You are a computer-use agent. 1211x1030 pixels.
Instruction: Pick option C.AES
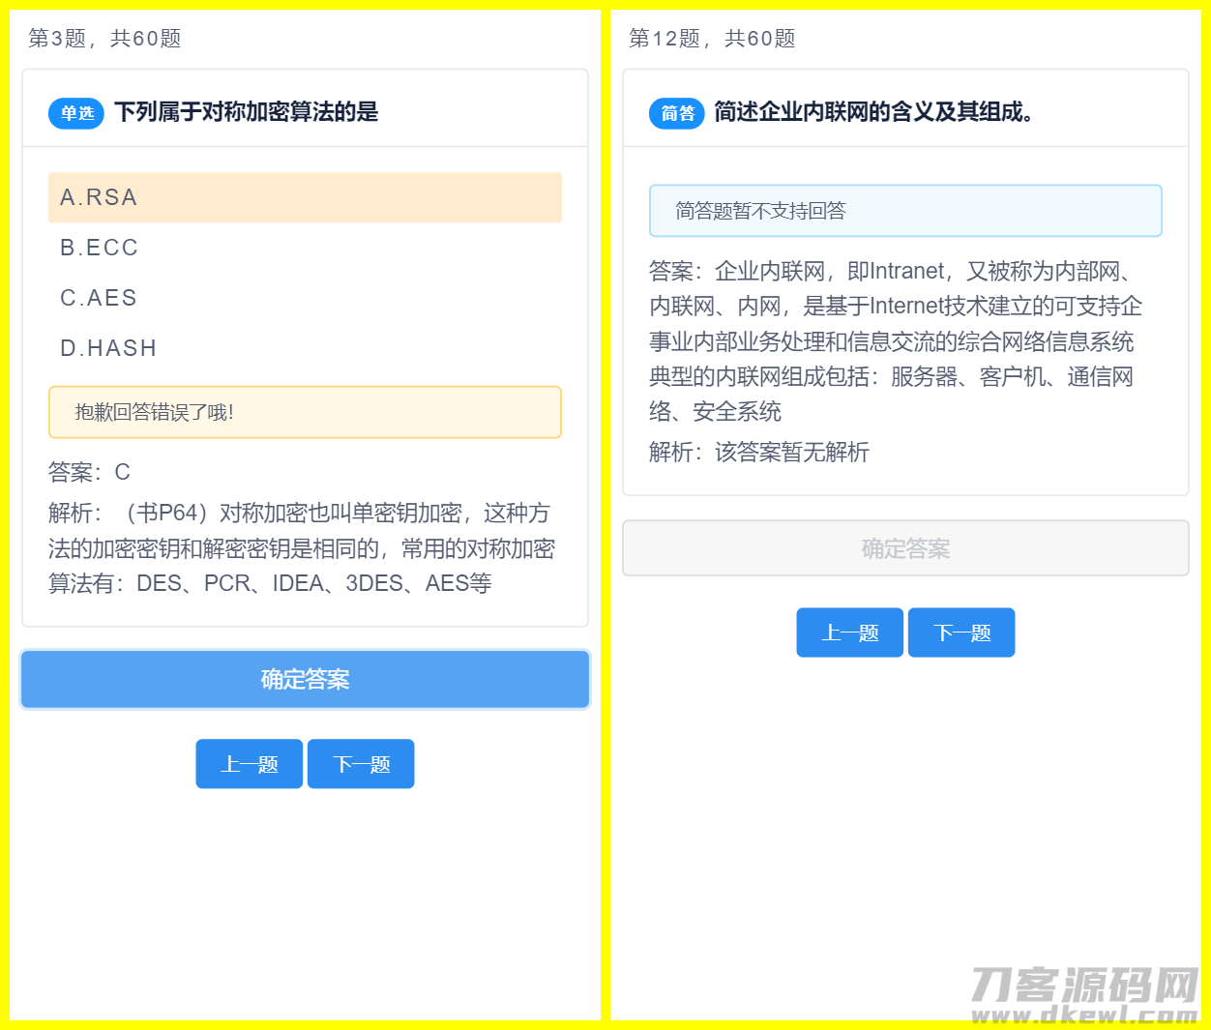(x=304, y=298)
